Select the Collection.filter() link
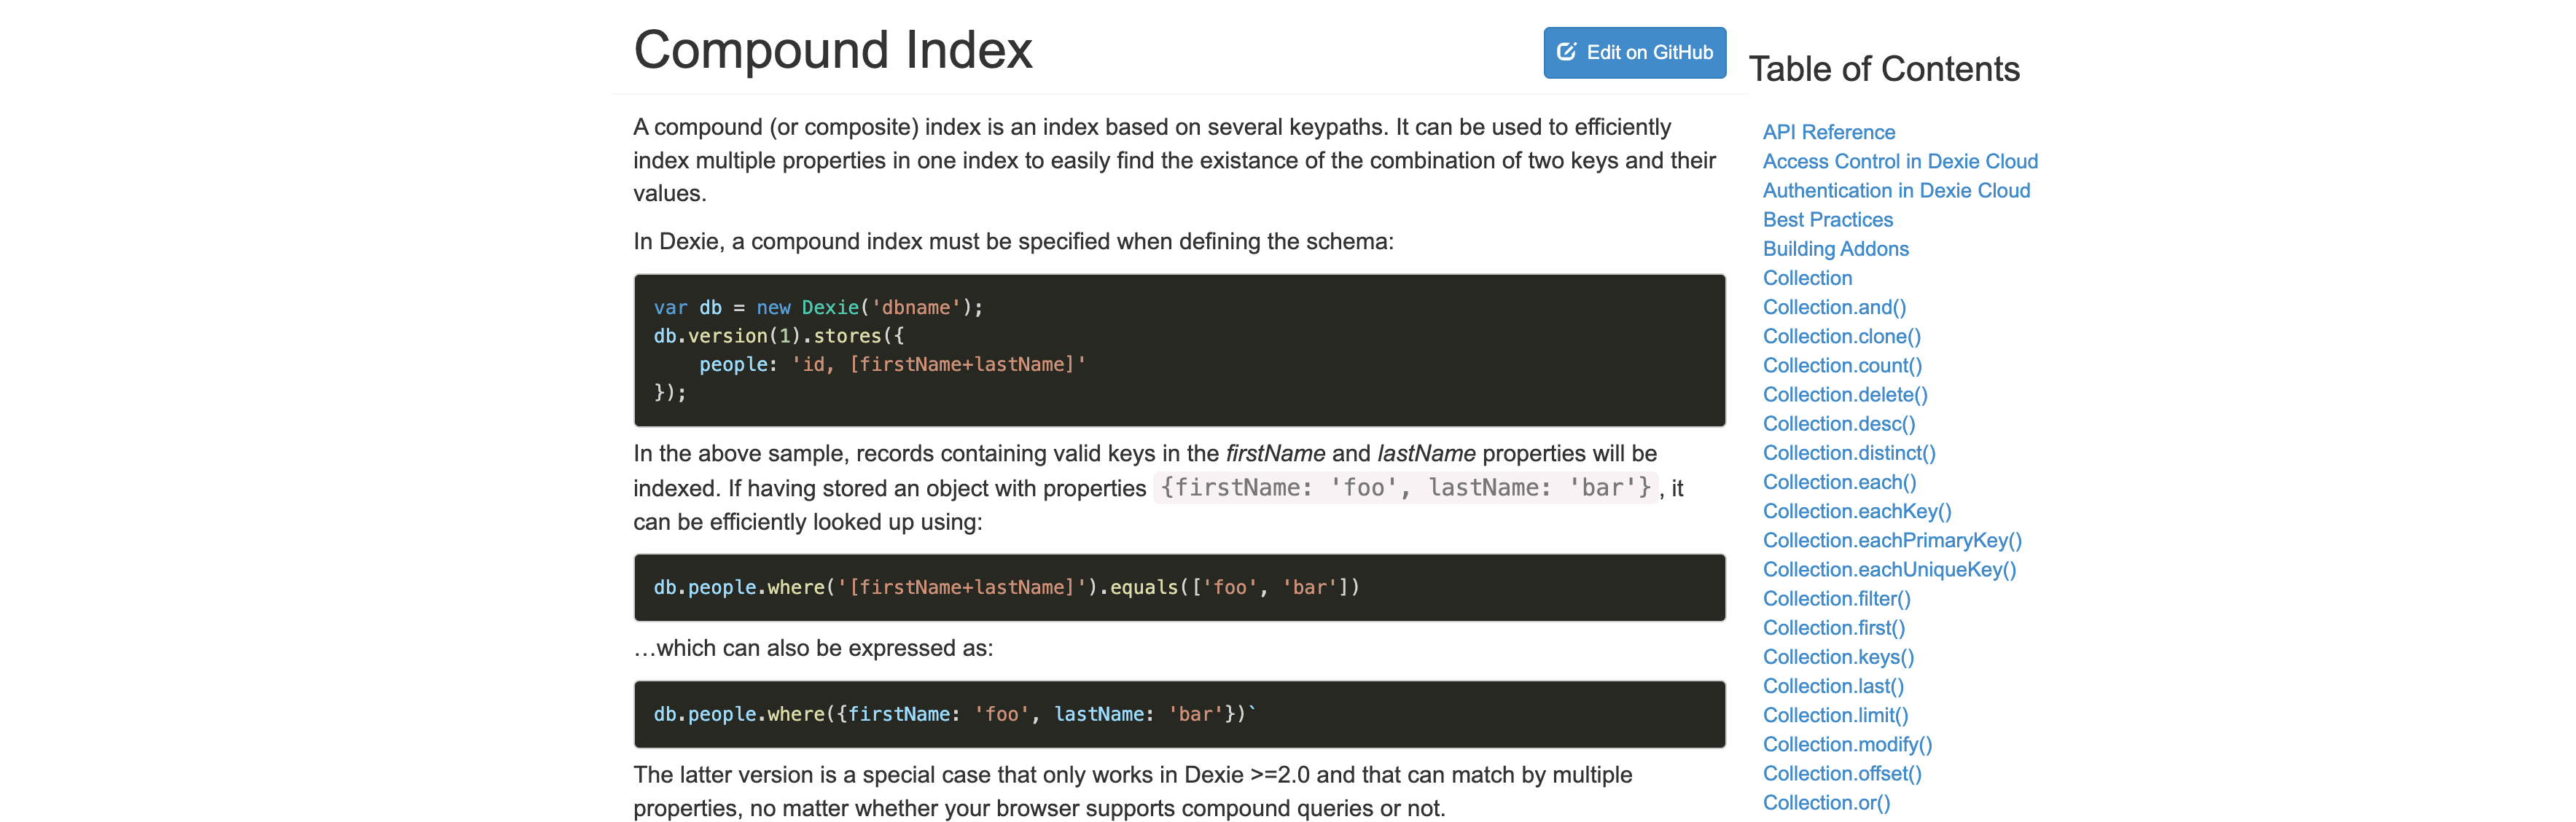 [1836, 599]
